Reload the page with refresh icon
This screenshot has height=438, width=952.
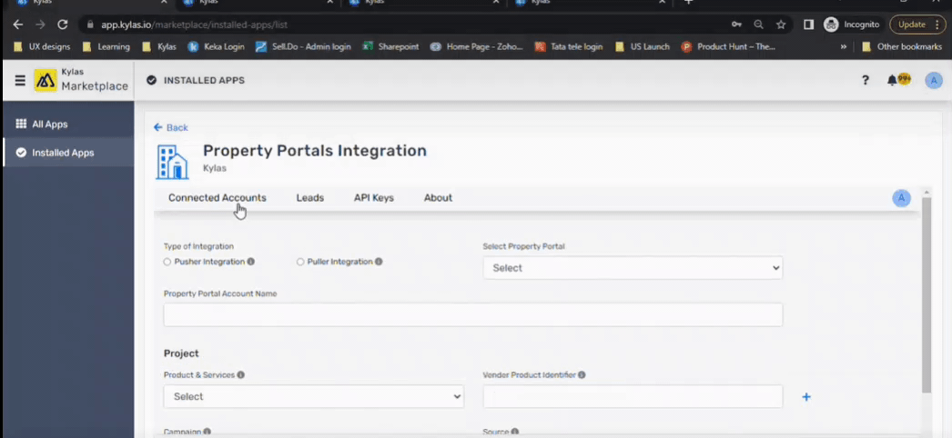point(62,25)
